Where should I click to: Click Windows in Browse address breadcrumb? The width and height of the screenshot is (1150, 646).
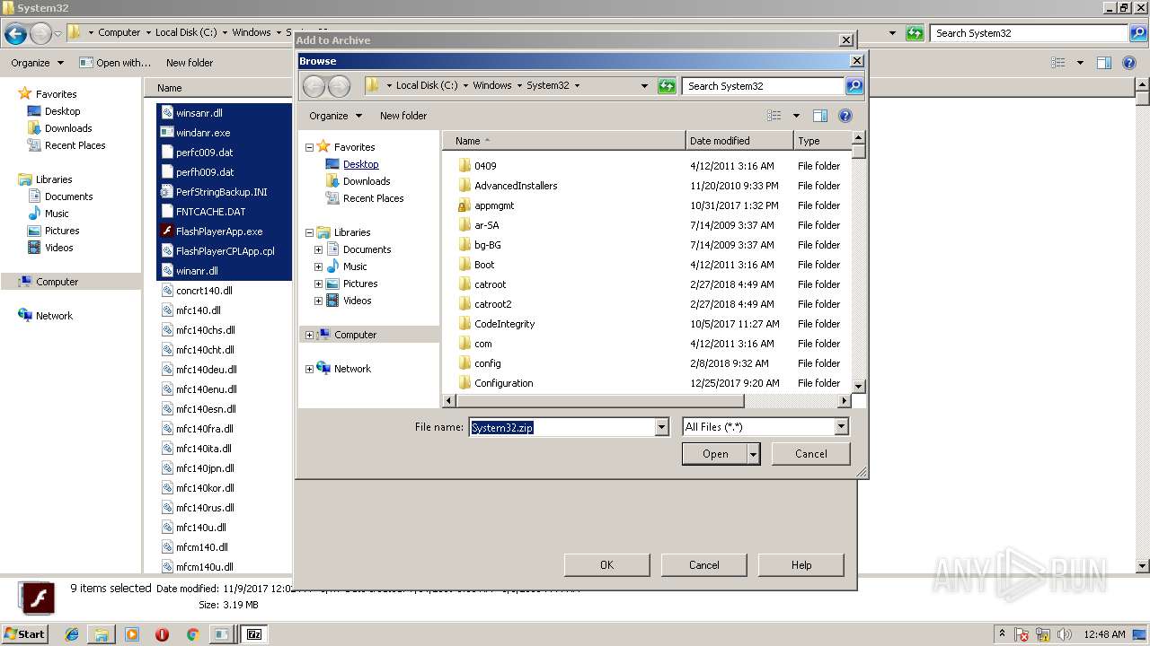pyautogui.click(x=492, y=85)
